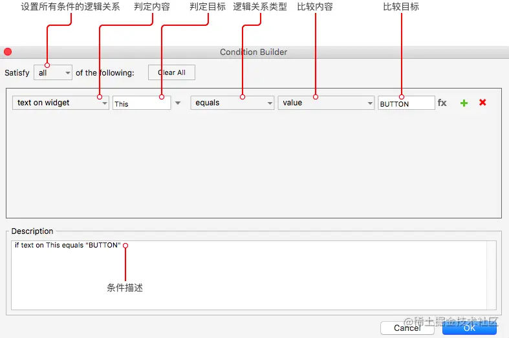Click the Cancel button

tap(407, 328)
